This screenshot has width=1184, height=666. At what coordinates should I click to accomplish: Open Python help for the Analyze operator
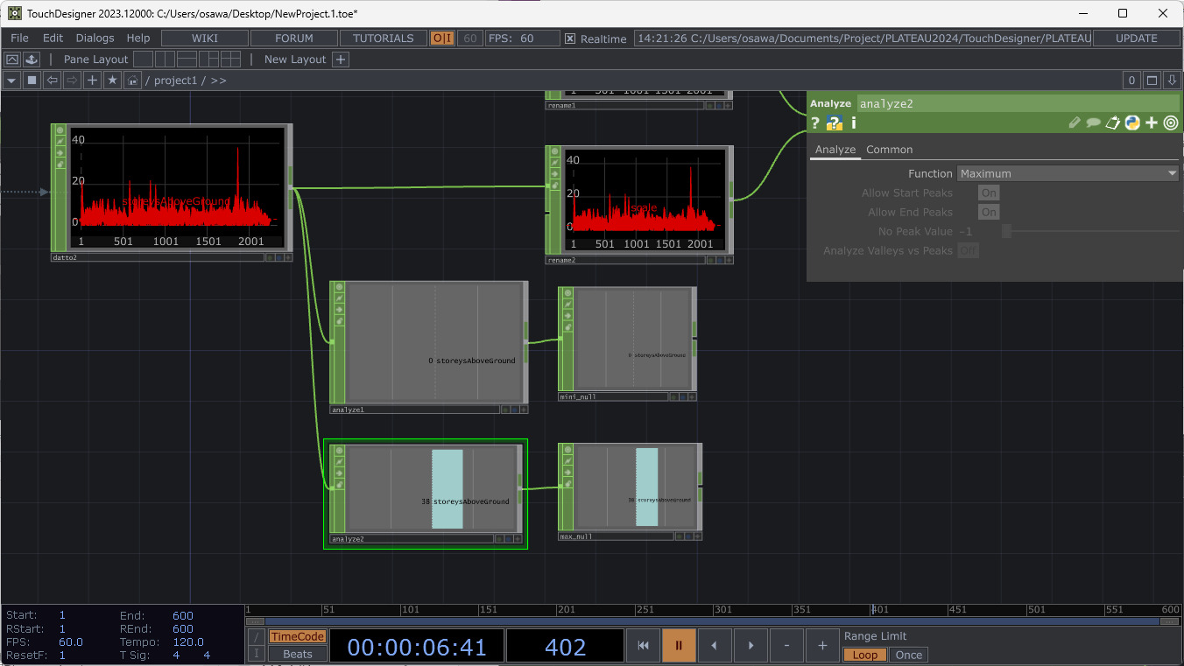[835, 123]
